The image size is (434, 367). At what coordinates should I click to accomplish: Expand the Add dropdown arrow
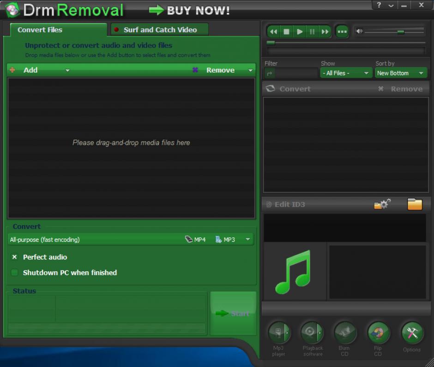(x=67, y=70)
